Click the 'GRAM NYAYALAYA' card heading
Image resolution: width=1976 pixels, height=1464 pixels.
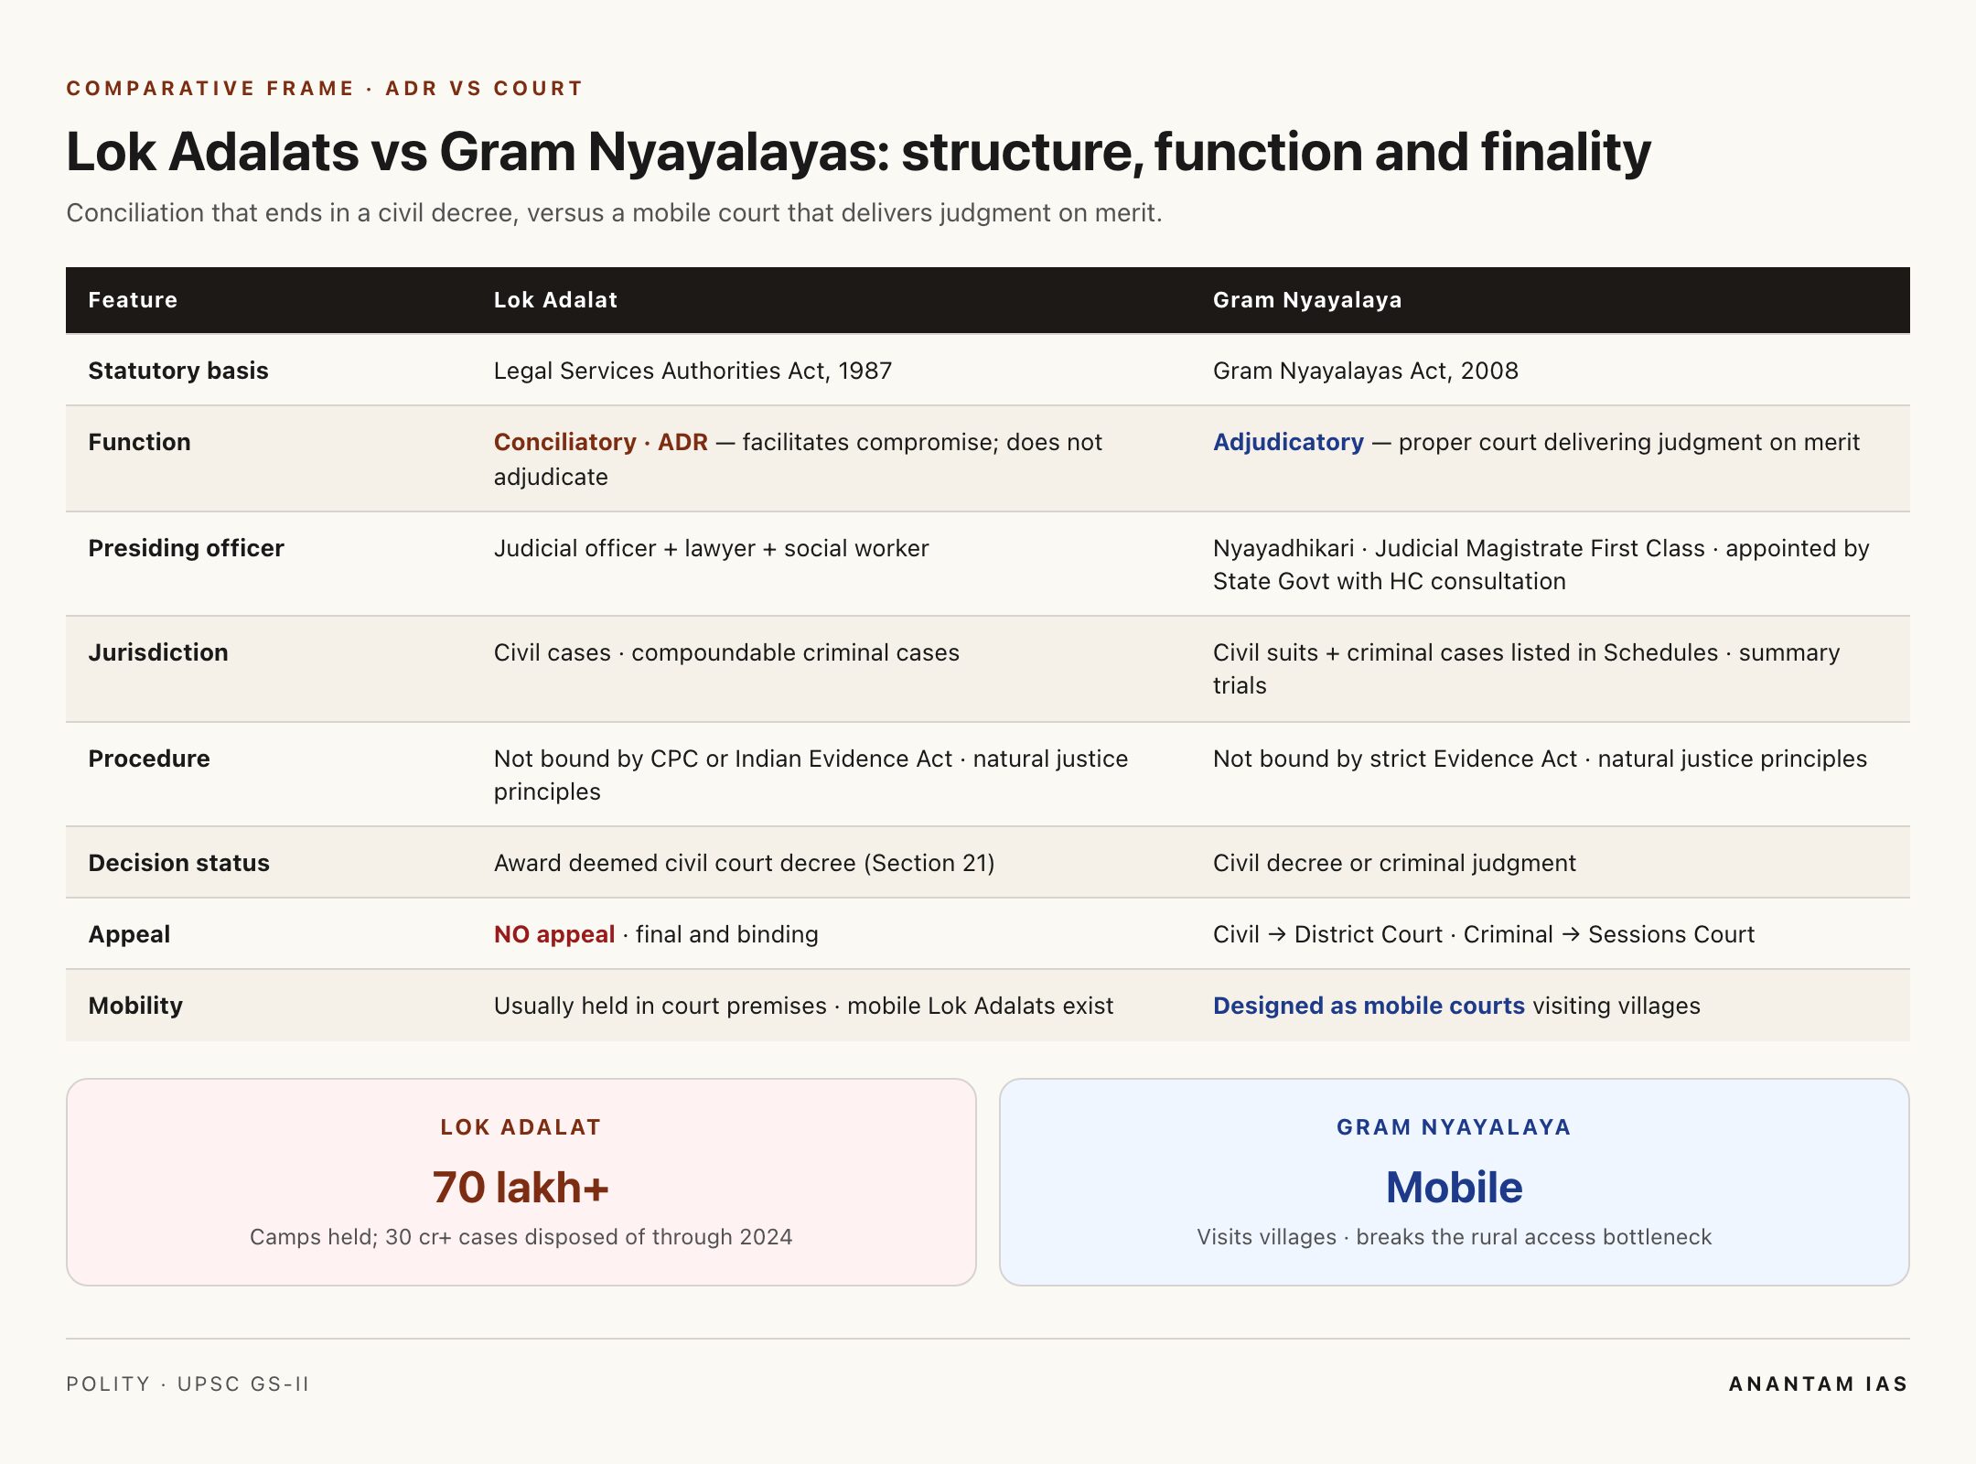pyautogui.click(x=1454, y=1127)
